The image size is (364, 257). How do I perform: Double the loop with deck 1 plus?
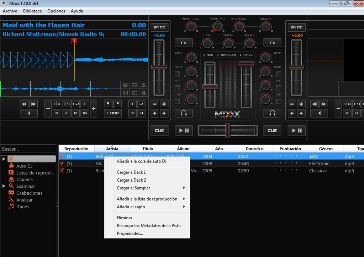point(94,108)
